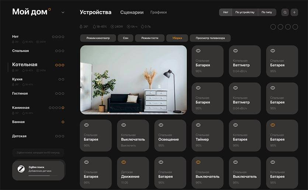Toggle eye icon on Спальная Таймер tile
Image resolution: width=308 pixels, height=190 pixels.
pos(198,125)
